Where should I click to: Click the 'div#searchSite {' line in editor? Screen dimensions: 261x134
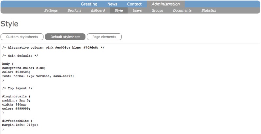[16, 121]
